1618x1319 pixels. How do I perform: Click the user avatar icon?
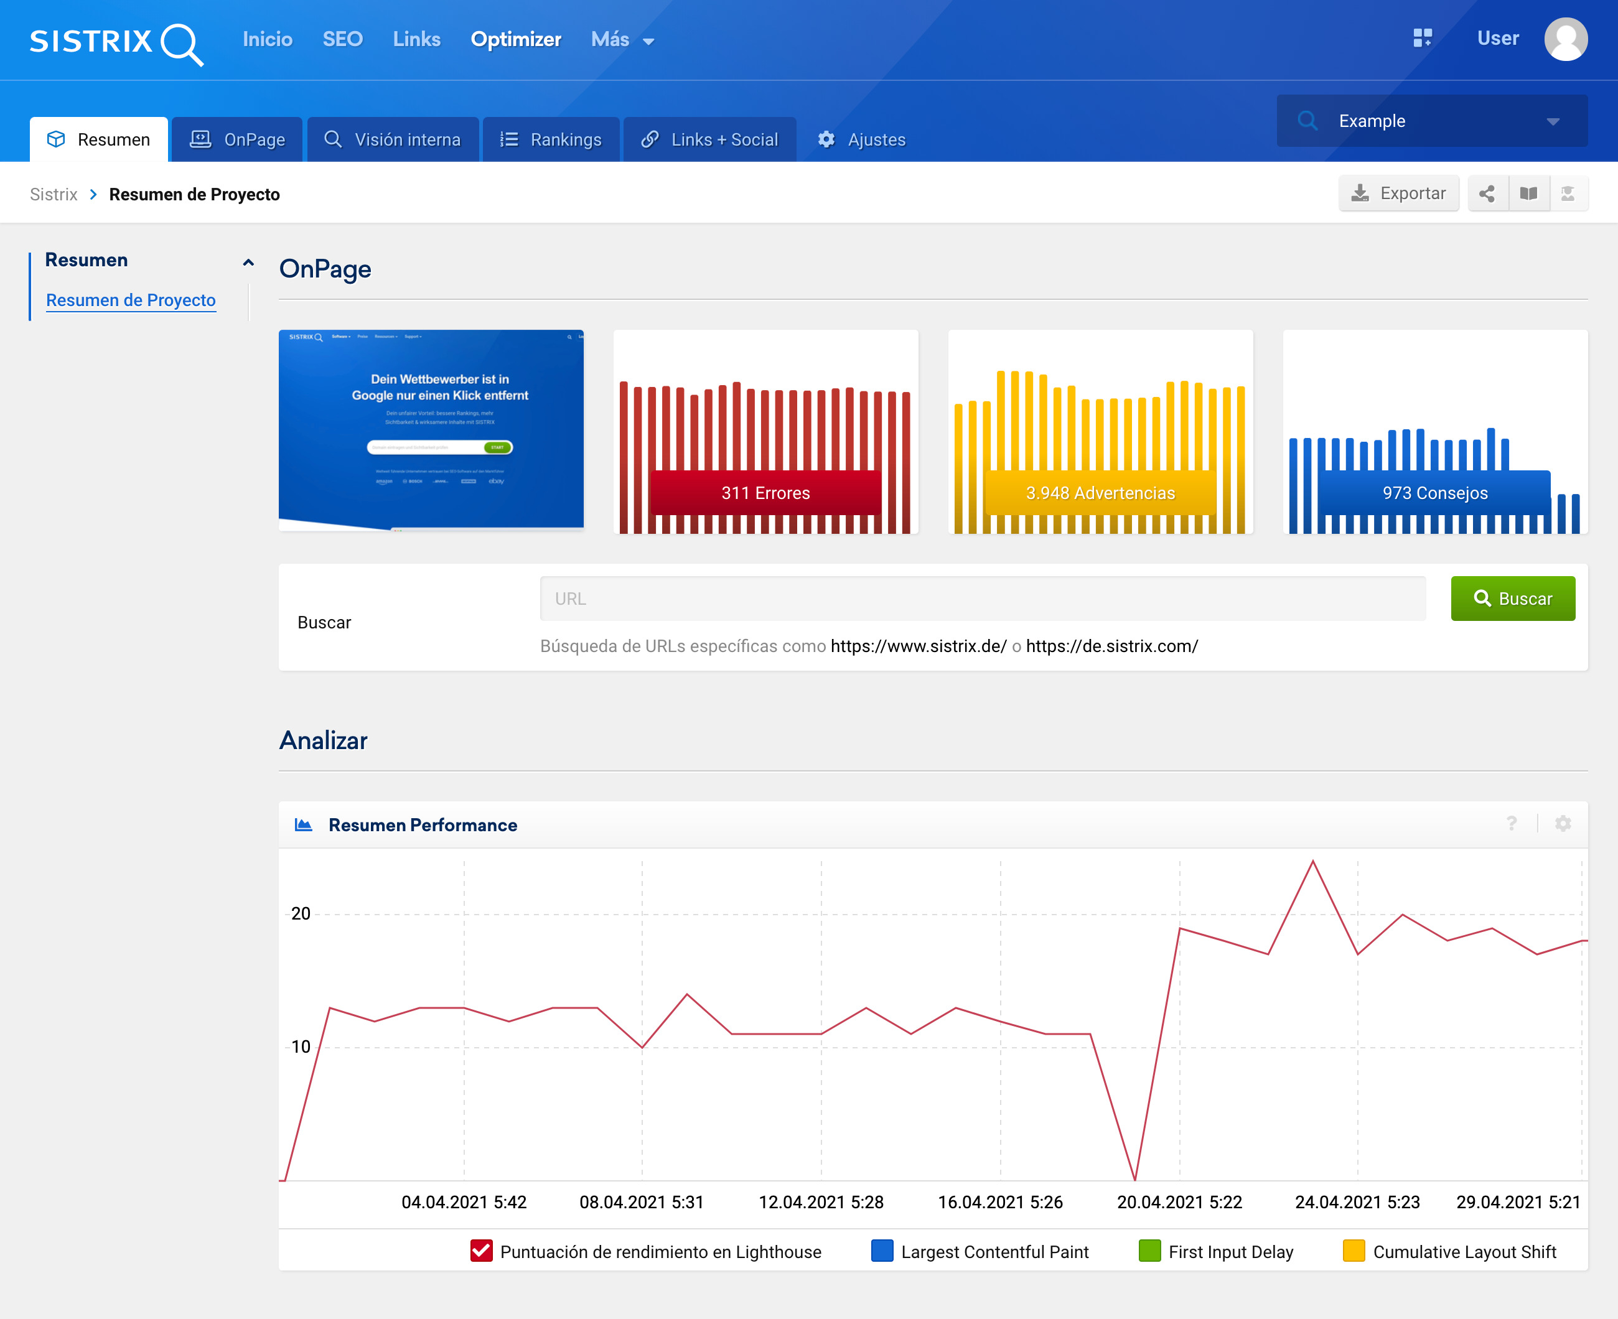pos(1566,39)
